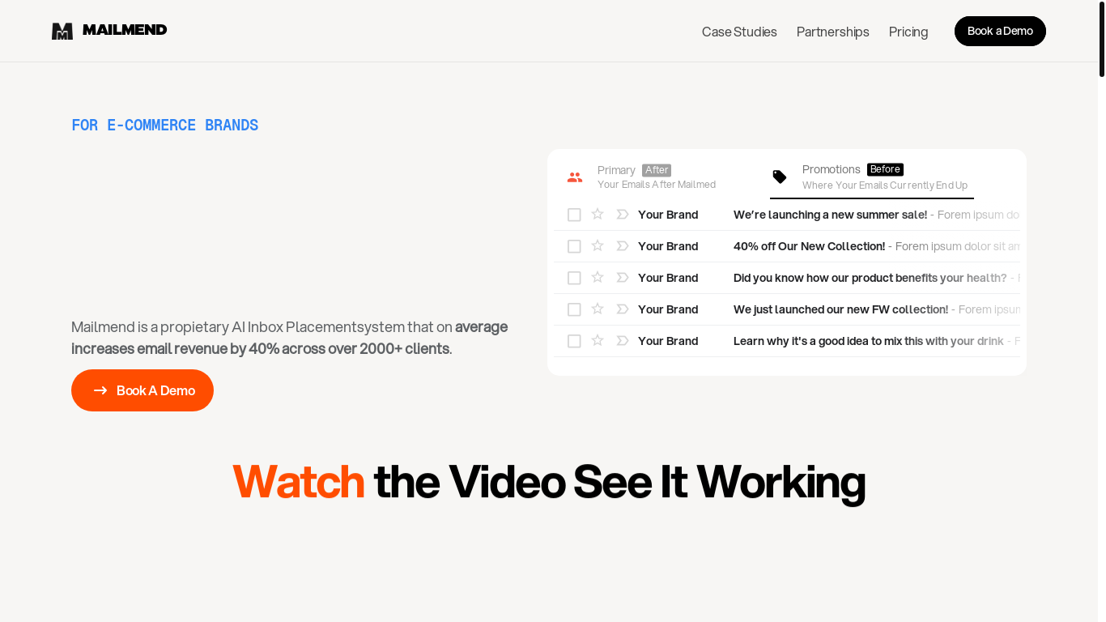Mark mix with drink email as important
Screen dimensions: 1106x622
623,341
